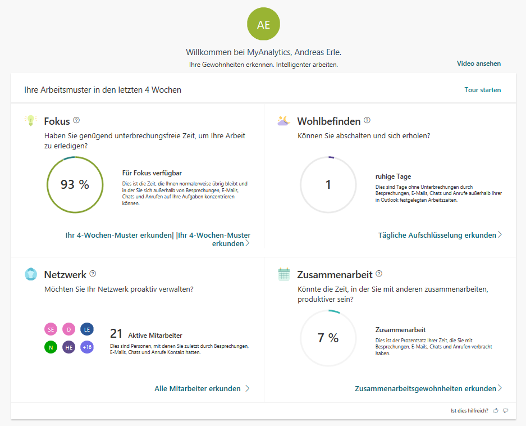
Task: Click the Wohlbefinden moon cloud icon
Action: tap(283, 120)
